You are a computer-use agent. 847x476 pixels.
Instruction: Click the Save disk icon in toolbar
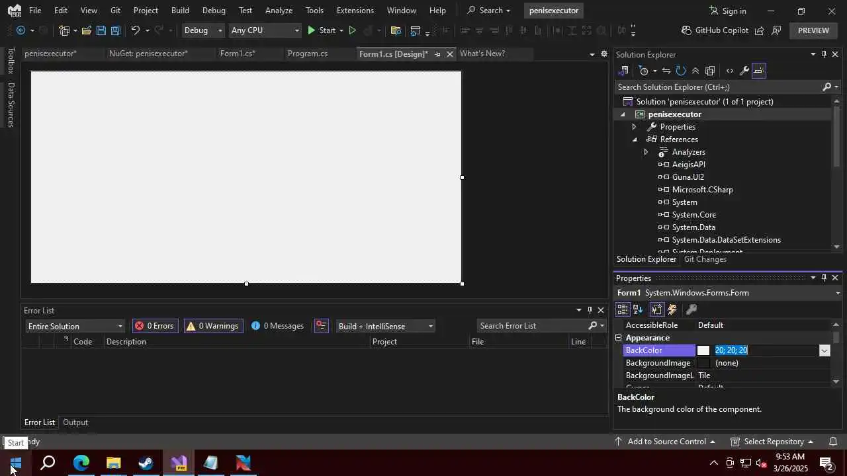[x=101, y=30]
